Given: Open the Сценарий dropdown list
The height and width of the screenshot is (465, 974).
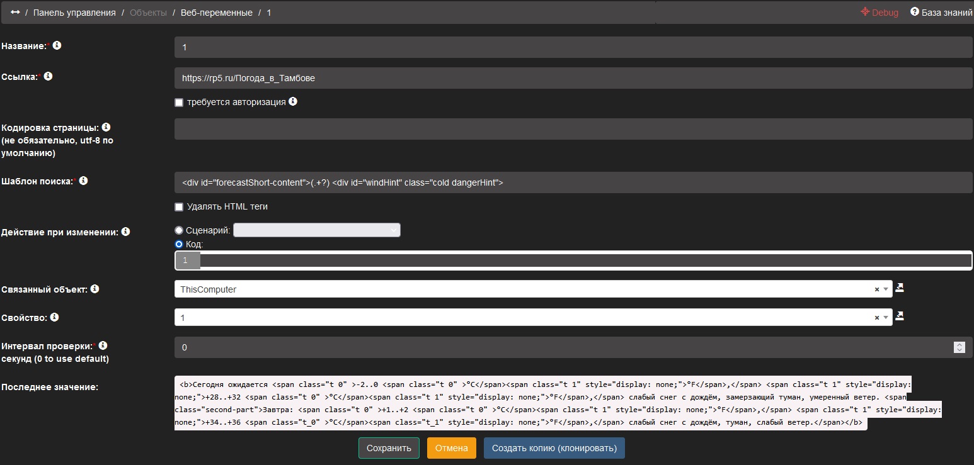Looking at the screenshot, I should point(316,231).
